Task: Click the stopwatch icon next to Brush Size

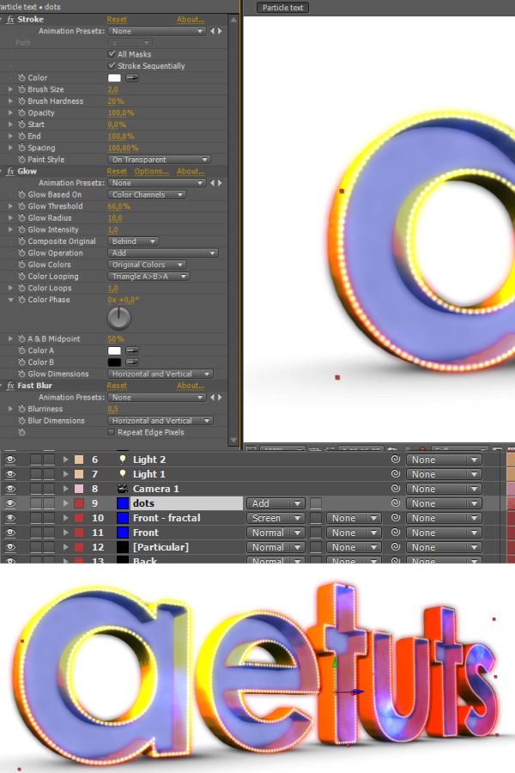Action: click(x=21, y=89)
